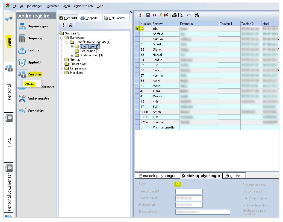Click the notebook icon above HMS
This screenshot has height=222, width=283.
[x=9, y=118]
